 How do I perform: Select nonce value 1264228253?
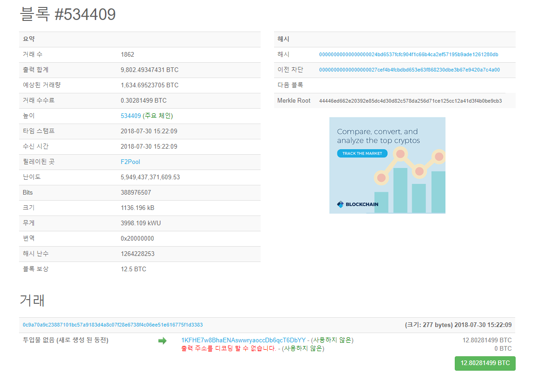point(138,254)
